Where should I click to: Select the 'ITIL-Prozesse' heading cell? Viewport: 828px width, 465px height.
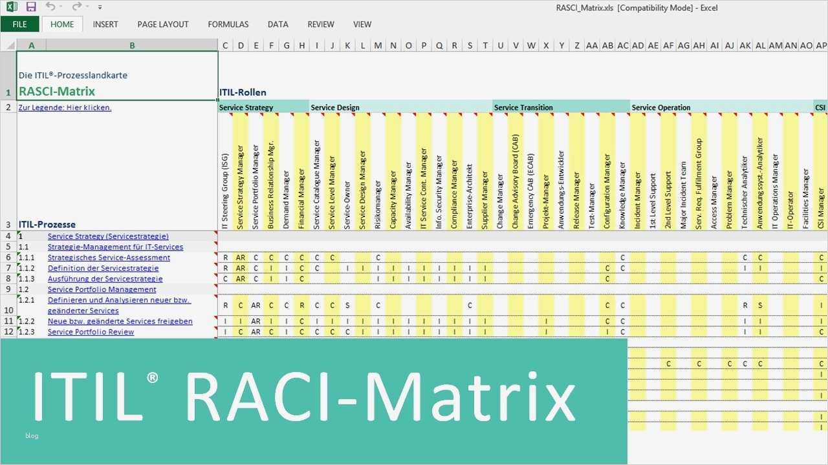(x=47, y=225)
